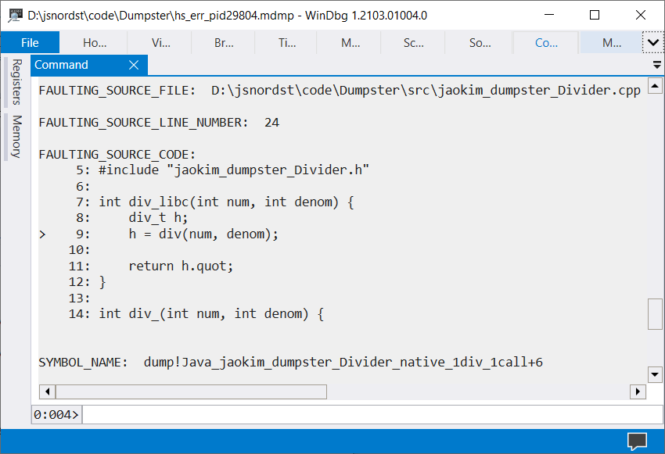The image size is (665, 454).
Task: Close the Command tab
Action: pyautogui.click(x=133, y=65)
